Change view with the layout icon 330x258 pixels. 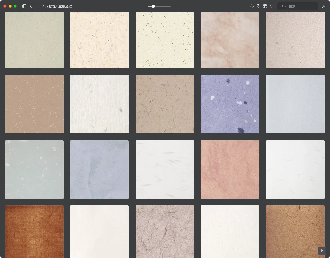click(x=265, y=6)
